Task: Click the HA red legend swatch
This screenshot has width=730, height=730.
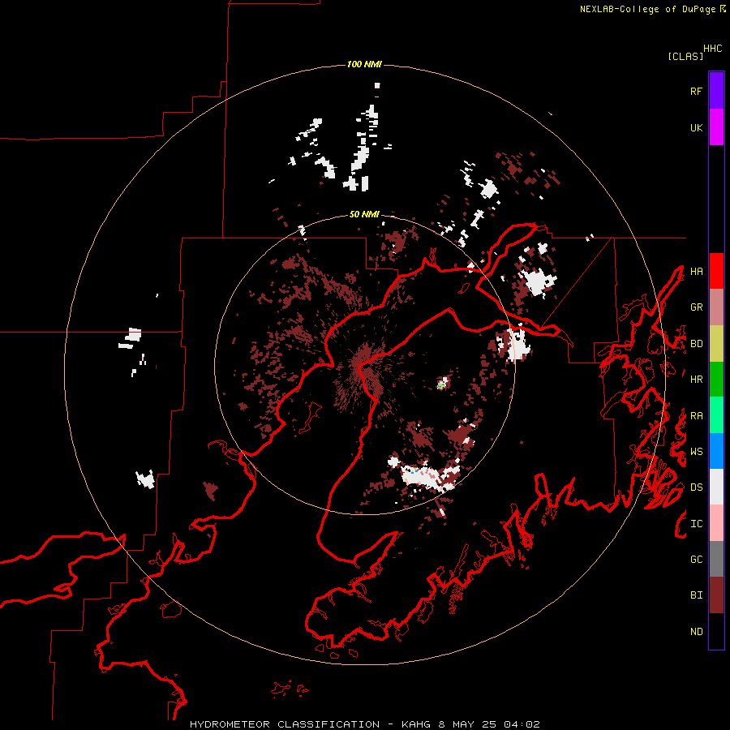Action: [x=716, y=271]
